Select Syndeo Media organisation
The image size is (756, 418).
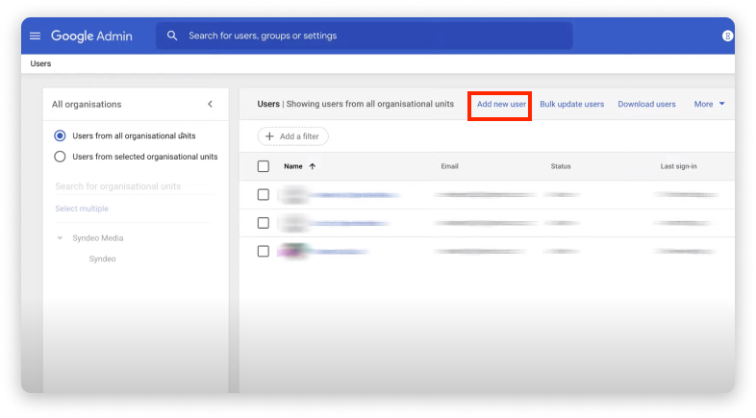coord(98,238)
